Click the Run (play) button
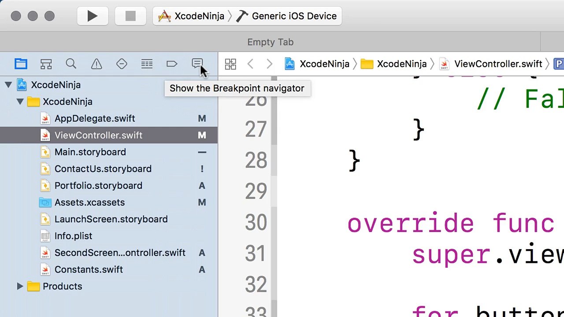 pos(93,16)
